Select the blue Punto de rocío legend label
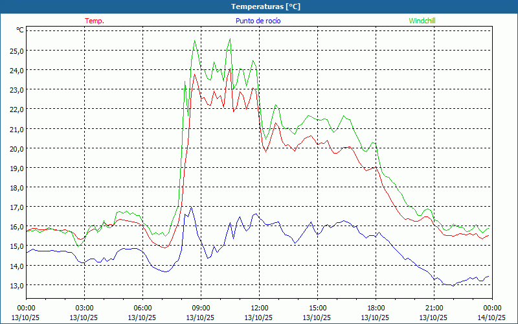Screen dimensions: 518x324 [x=258, y=21]
